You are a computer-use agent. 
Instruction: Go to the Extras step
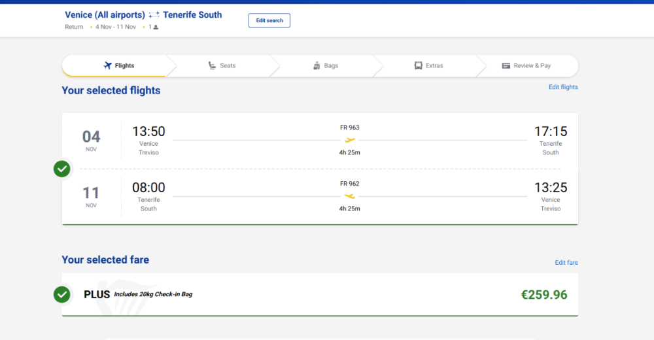click(x=429, y=65)
